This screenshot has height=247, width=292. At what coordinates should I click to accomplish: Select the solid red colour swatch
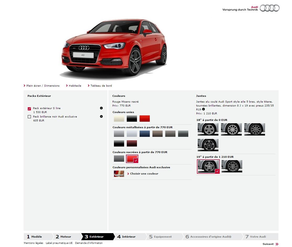coord(145,119)
